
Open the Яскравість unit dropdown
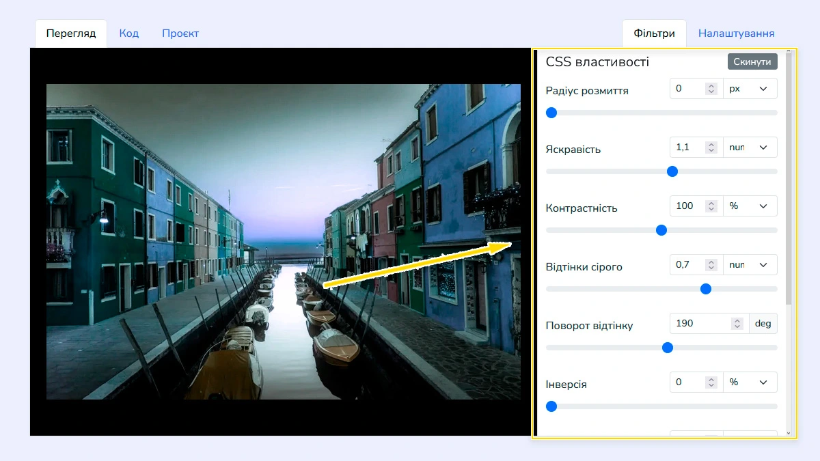click(750, 148)
